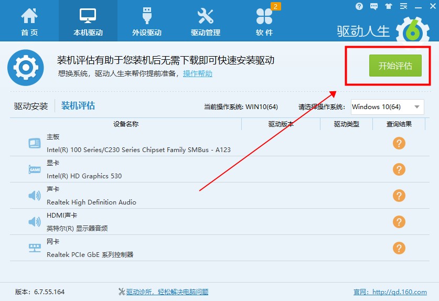Close the 驱动人生 window
Image resolution: width=439 pixels, height=301 pixels.
433,6
